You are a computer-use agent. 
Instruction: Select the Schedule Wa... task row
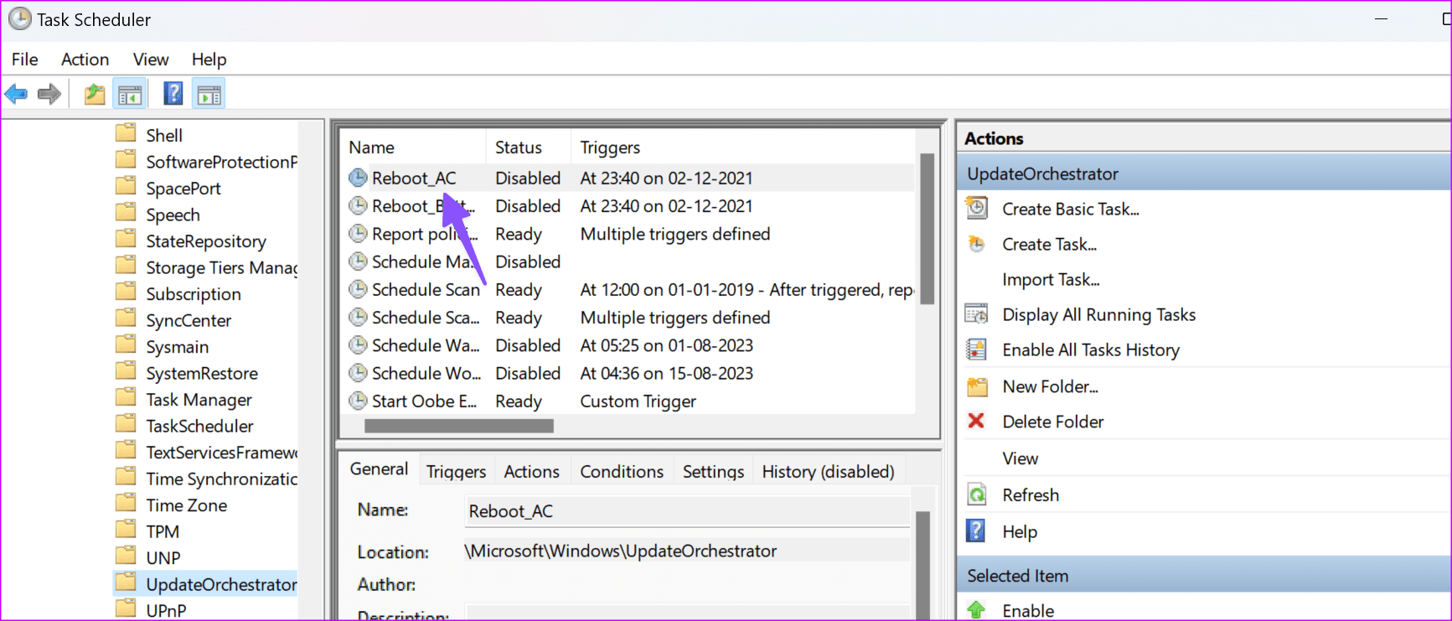point(628,345)
